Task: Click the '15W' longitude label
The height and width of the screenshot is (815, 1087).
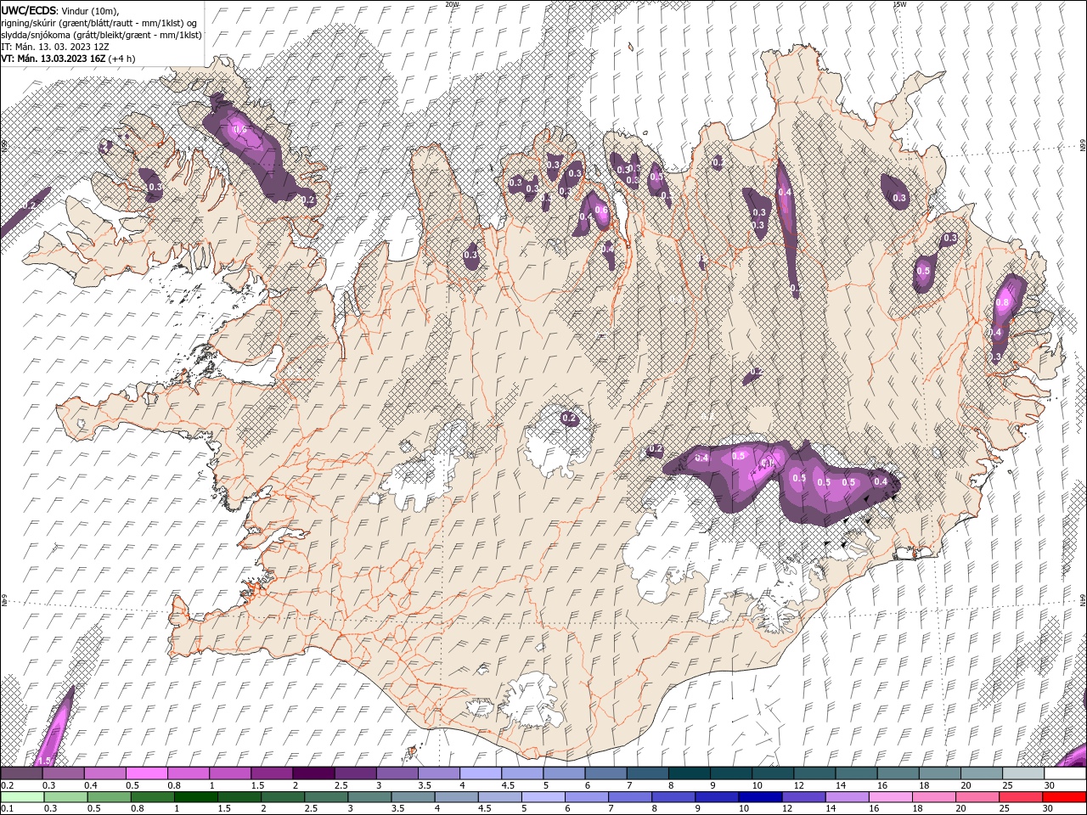Action: tap(899, 3)
